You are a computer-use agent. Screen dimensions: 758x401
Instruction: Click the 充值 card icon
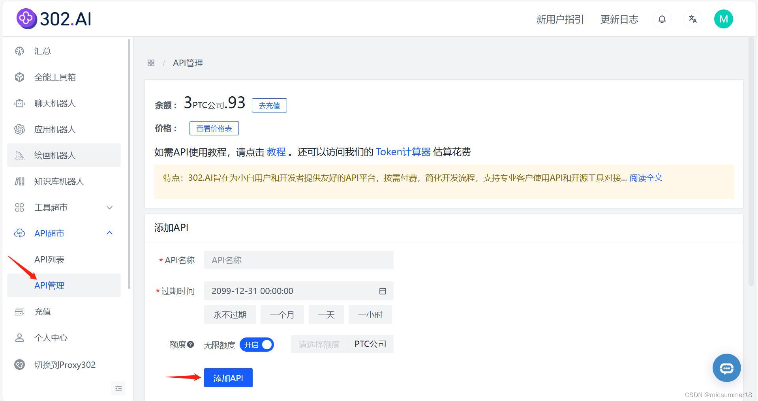tap(19, 311)
